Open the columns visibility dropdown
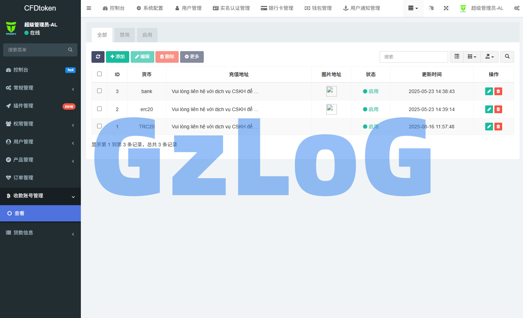This screenshot has width=523, height=318. 472,57
